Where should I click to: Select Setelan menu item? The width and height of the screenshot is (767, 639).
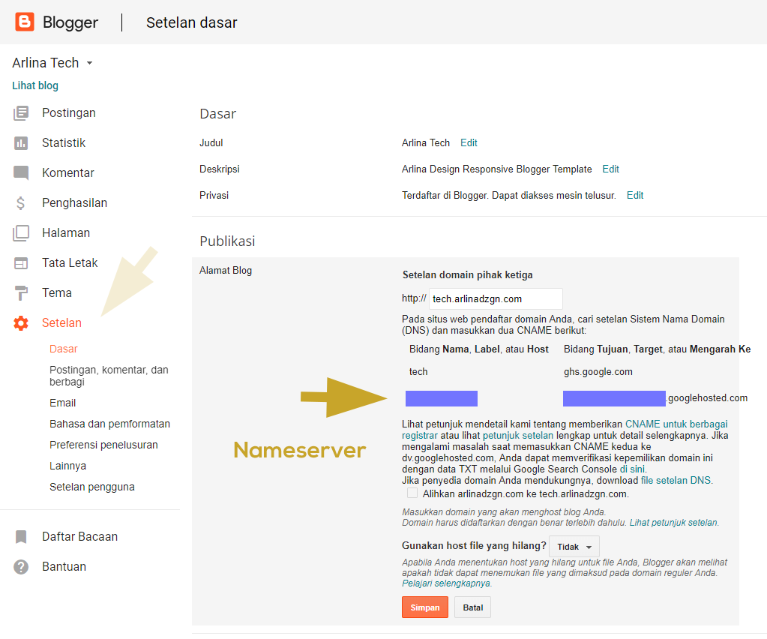tap(61, 323)
